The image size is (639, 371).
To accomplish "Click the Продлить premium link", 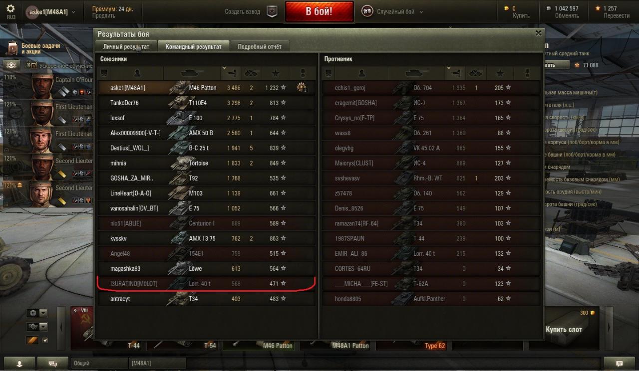I will pyautogui.click(x=104, y=15).
